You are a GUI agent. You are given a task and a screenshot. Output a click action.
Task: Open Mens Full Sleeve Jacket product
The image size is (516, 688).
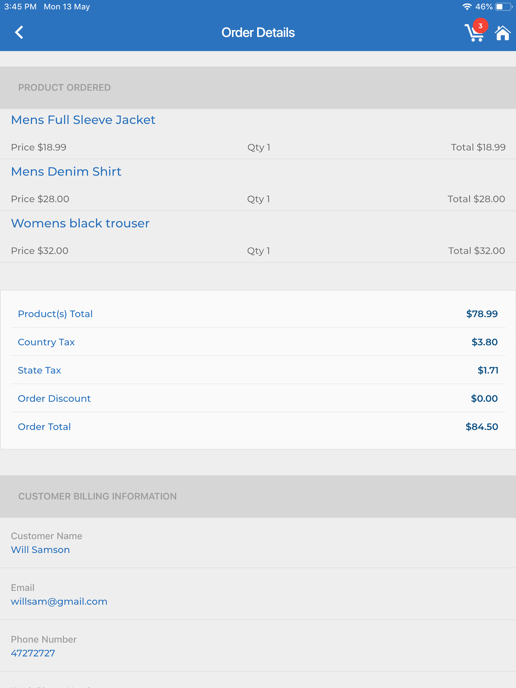[x=83, y=120]
